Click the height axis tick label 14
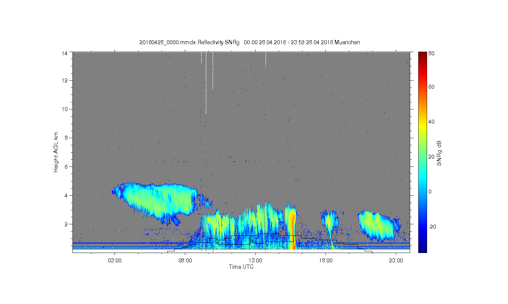Screen dimensions: 508x304 [64, 53]
